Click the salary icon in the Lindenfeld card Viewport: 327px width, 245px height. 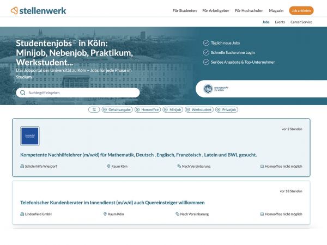(x=177, y=214)
